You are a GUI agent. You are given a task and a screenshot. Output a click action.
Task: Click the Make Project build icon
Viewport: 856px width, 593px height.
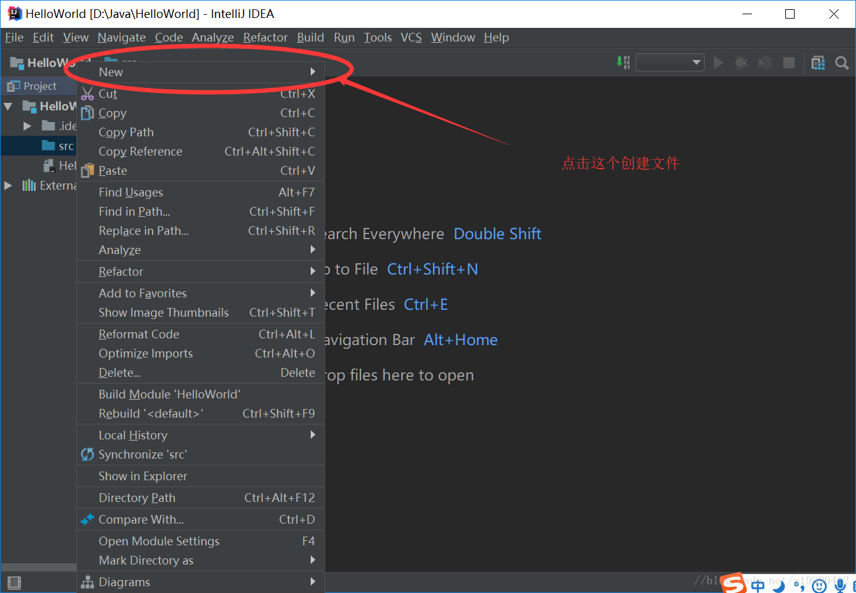pos(623,63)
